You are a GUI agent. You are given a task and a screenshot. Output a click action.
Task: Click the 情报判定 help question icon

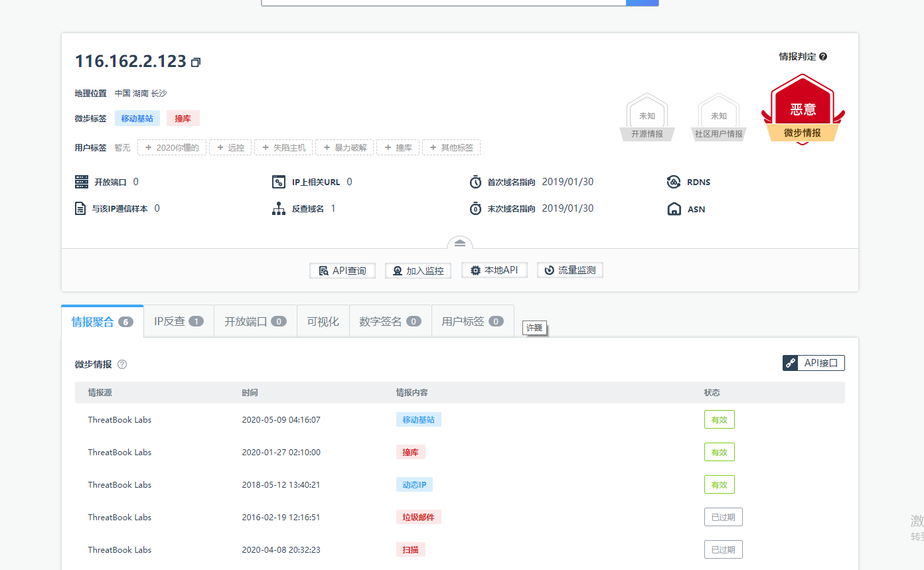[823, 56]
